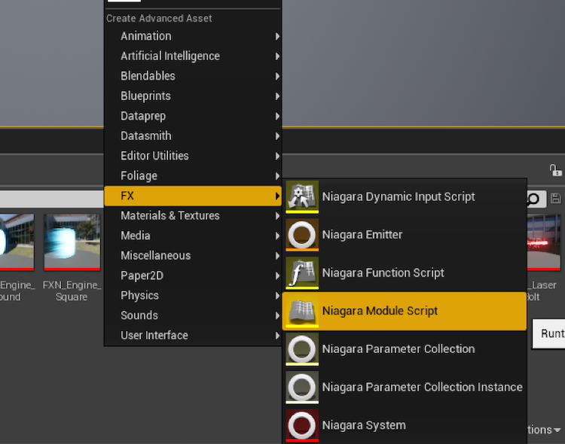Click the search magnifier icon
The height and width of the screenshot is (444, 565).
coord(534,199)
